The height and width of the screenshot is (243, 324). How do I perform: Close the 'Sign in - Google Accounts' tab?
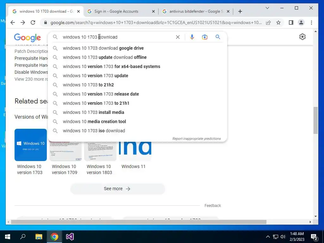pos(153,11)
